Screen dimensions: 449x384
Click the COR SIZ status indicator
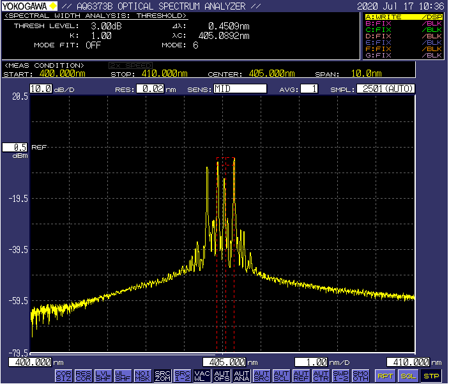63,376
